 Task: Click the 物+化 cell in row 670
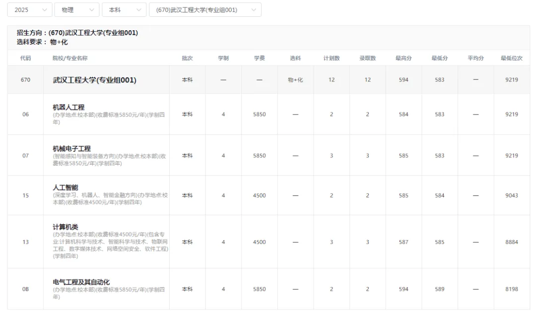click(x=295, y=79)
